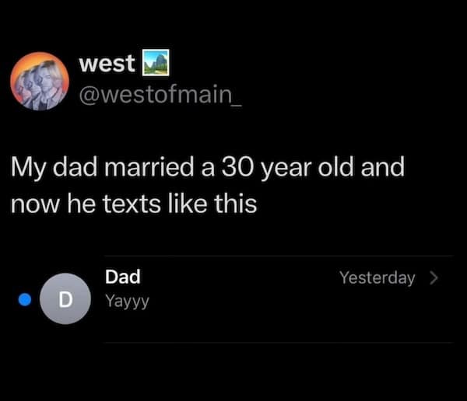Screen dimensions: 467x401
Task: Click the word "this" ending the tweet
Action: pyautogui.click(x=236, y=204)
